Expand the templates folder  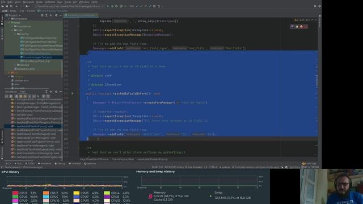tap(9, 19)
